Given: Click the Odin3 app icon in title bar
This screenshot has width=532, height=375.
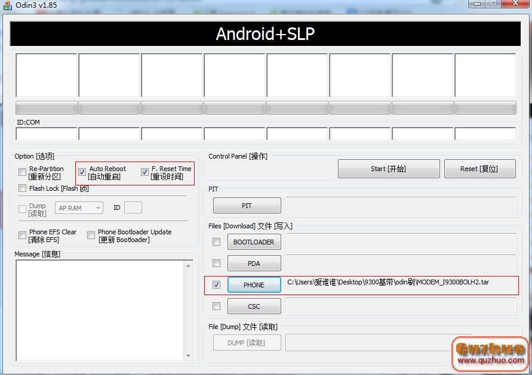Looking at the screenshot, I should click(x=7, y=5).
